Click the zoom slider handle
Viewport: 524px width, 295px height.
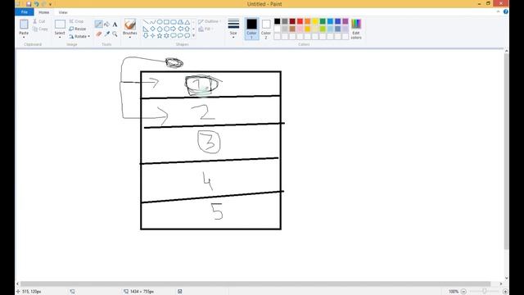[x=484, y=292]
